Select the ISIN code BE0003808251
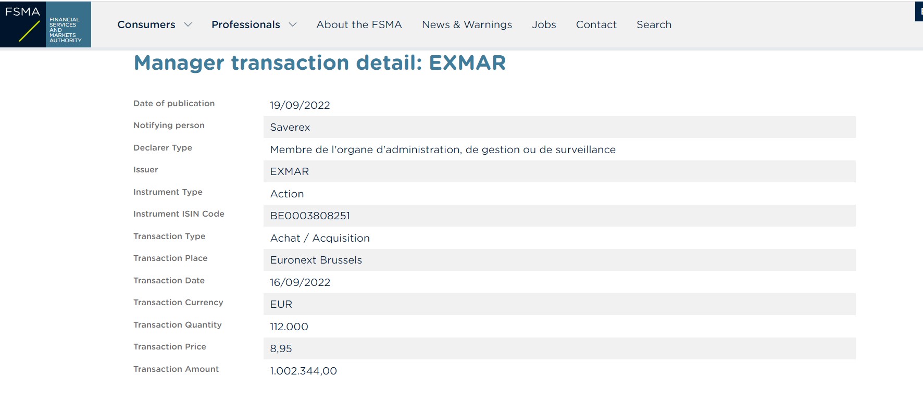The image size is (923, 400). pos(310,216)
